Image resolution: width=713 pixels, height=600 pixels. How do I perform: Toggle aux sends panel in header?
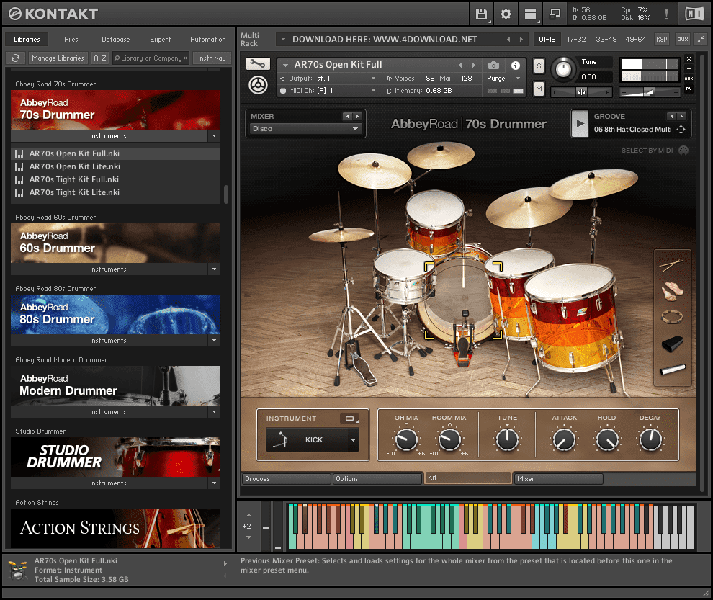pyautogui.click(x=683, y=40)
